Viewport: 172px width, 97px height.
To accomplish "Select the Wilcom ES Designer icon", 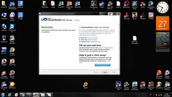I will click(x=159, y=74).
